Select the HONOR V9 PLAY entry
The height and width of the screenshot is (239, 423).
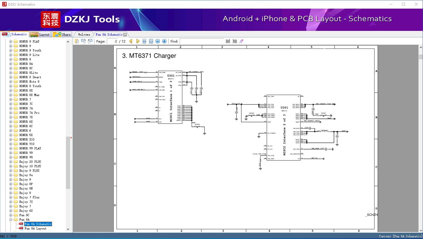pos(30,148)
